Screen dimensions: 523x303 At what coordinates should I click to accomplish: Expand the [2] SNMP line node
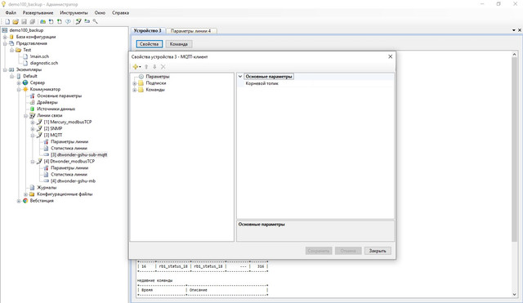click(x=33, y=129)
